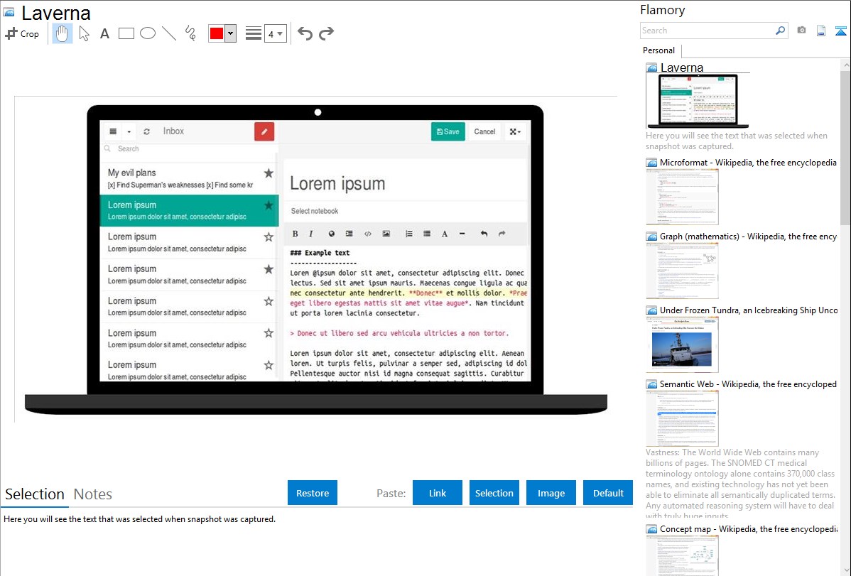Select the My evil plans note
The height and width of the screenshot is (576, 851).
pos(190,178)
